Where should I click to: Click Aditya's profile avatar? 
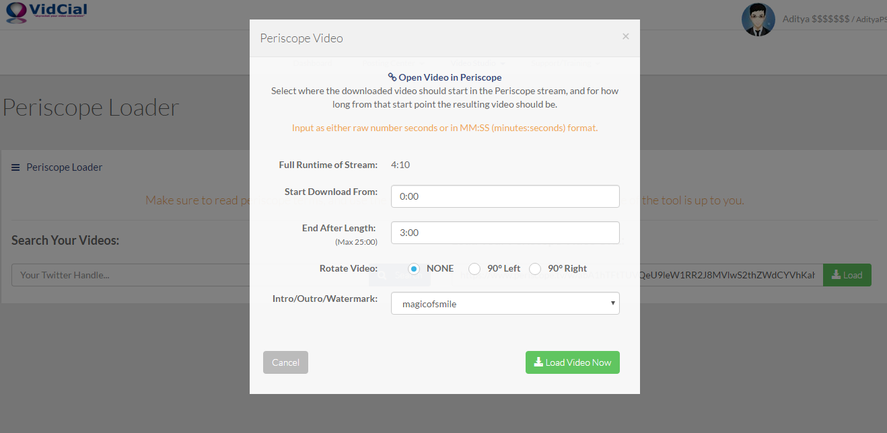pyautogui.click(x=758, y=19)
